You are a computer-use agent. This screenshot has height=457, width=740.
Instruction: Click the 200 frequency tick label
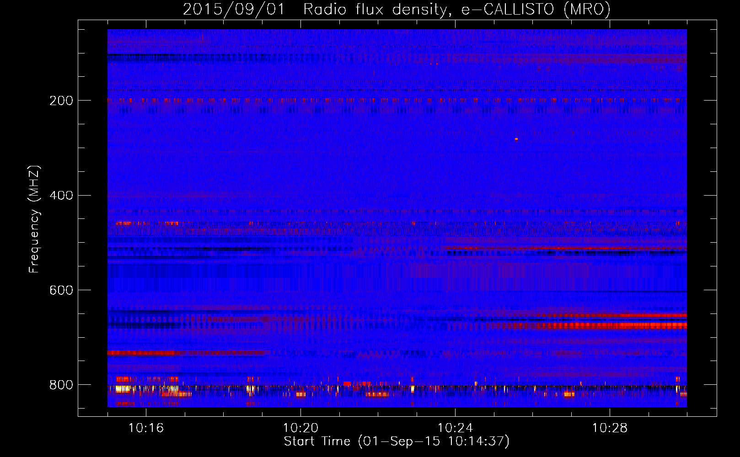(x=61, y=101)
